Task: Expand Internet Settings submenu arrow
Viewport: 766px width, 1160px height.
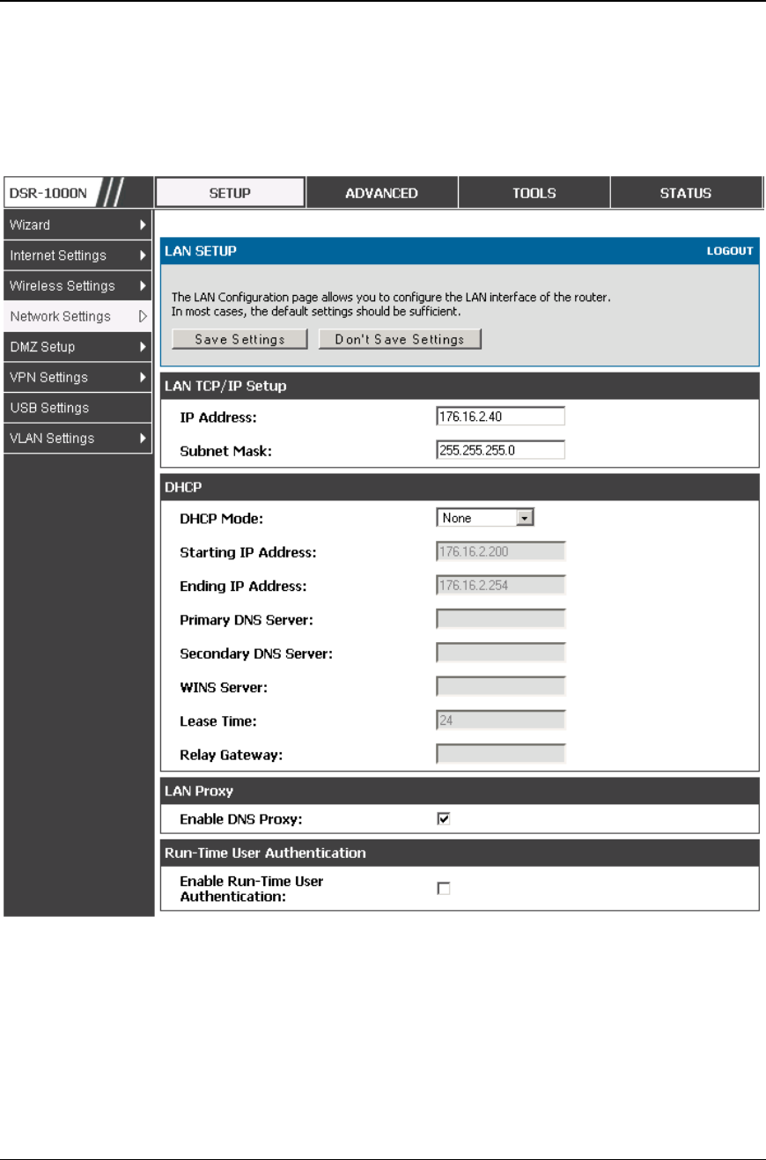Action: tap(143, 255)
